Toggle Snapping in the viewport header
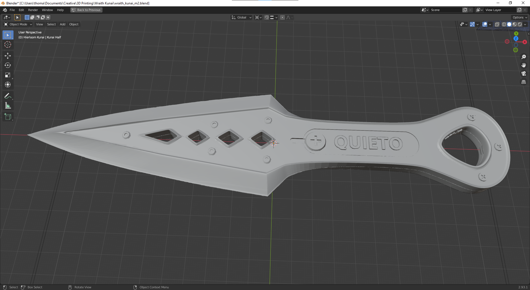This screenshot has width=530, height=290. tap(266, 17)
